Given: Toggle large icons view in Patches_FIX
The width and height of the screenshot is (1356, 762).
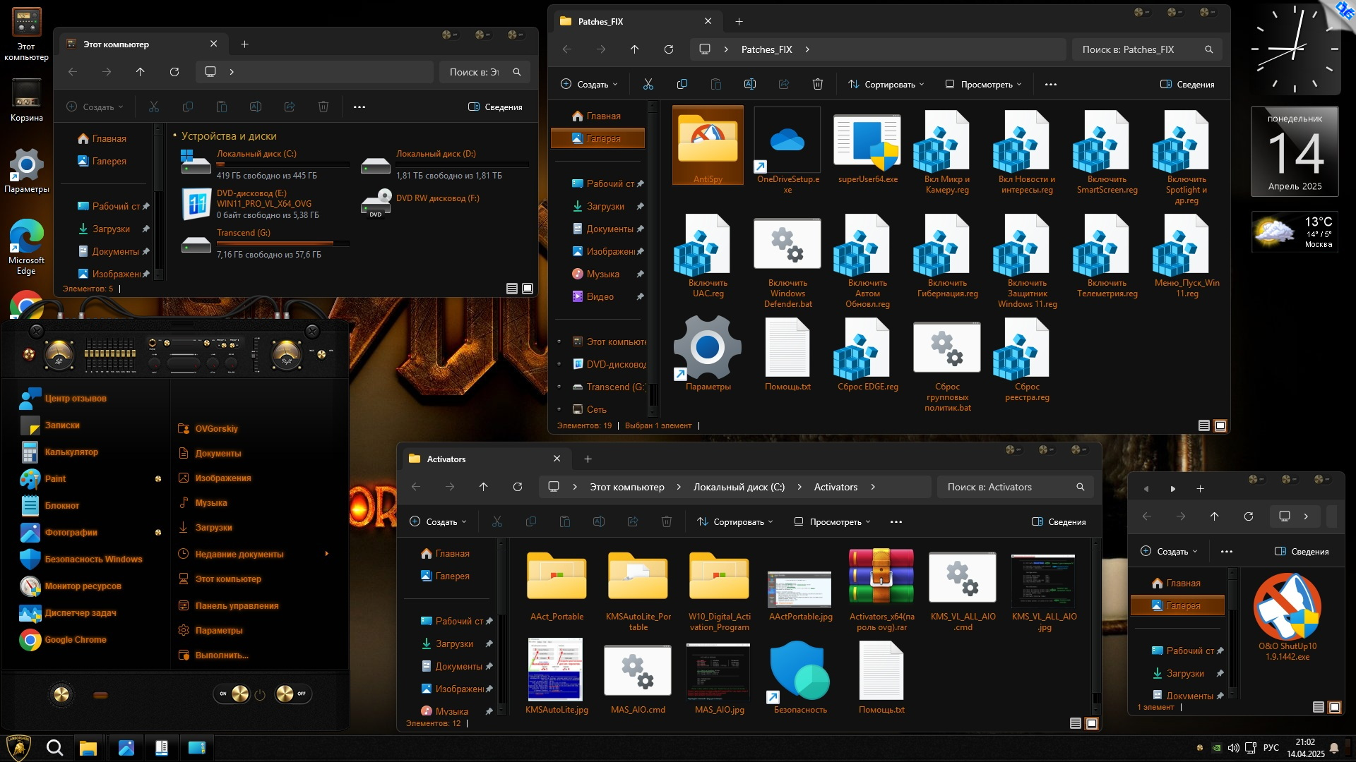Looking at the screenshot, I should (1220, 425).
